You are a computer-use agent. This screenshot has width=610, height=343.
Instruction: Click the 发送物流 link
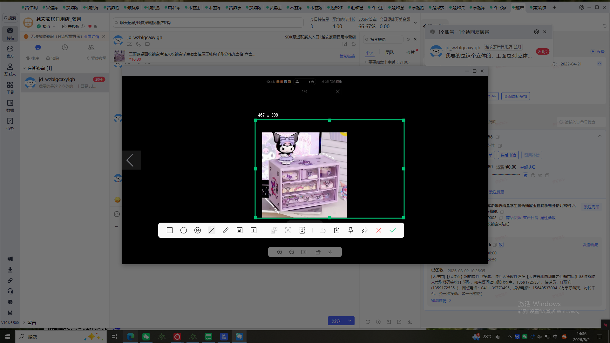tap(590, 245)
